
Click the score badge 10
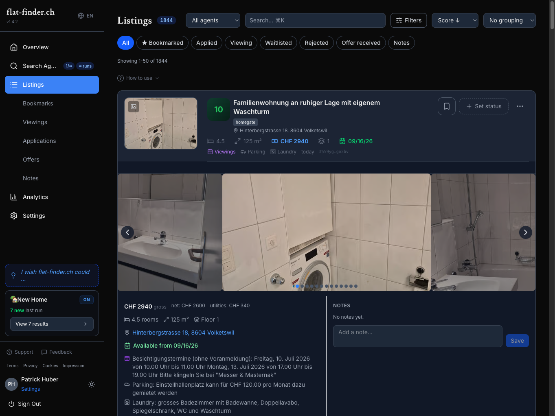point(219,109)
